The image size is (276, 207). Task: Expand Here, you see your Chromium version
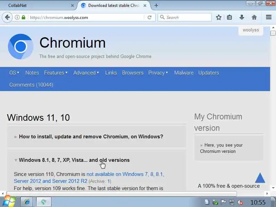[221, 148]
